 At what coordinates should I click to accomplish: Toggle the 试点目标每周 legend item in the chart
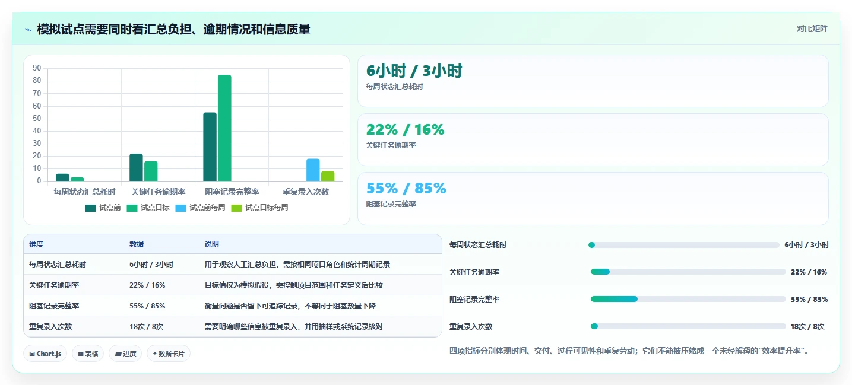(x=259, y=208)
